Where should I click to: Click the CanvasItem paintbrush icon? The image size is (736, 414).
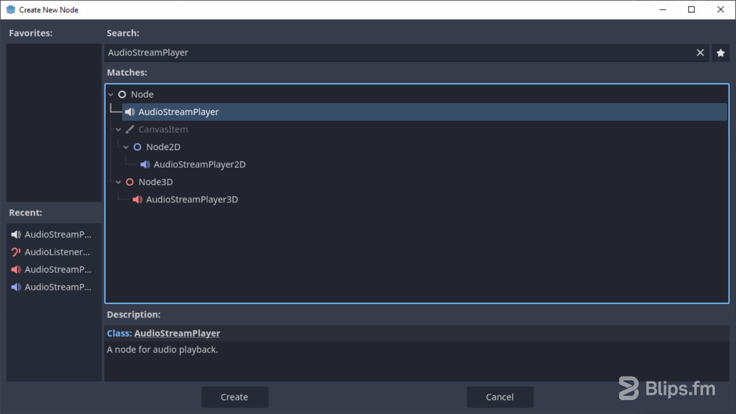click(x=130, y=129)
